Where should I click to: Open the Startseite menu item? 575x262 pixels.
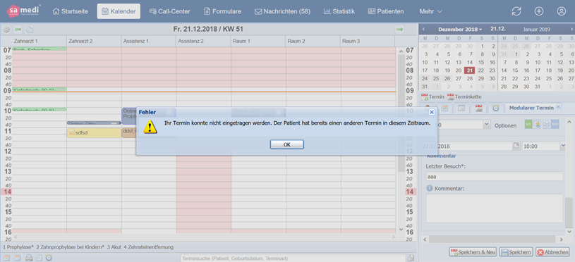[71, 11]
